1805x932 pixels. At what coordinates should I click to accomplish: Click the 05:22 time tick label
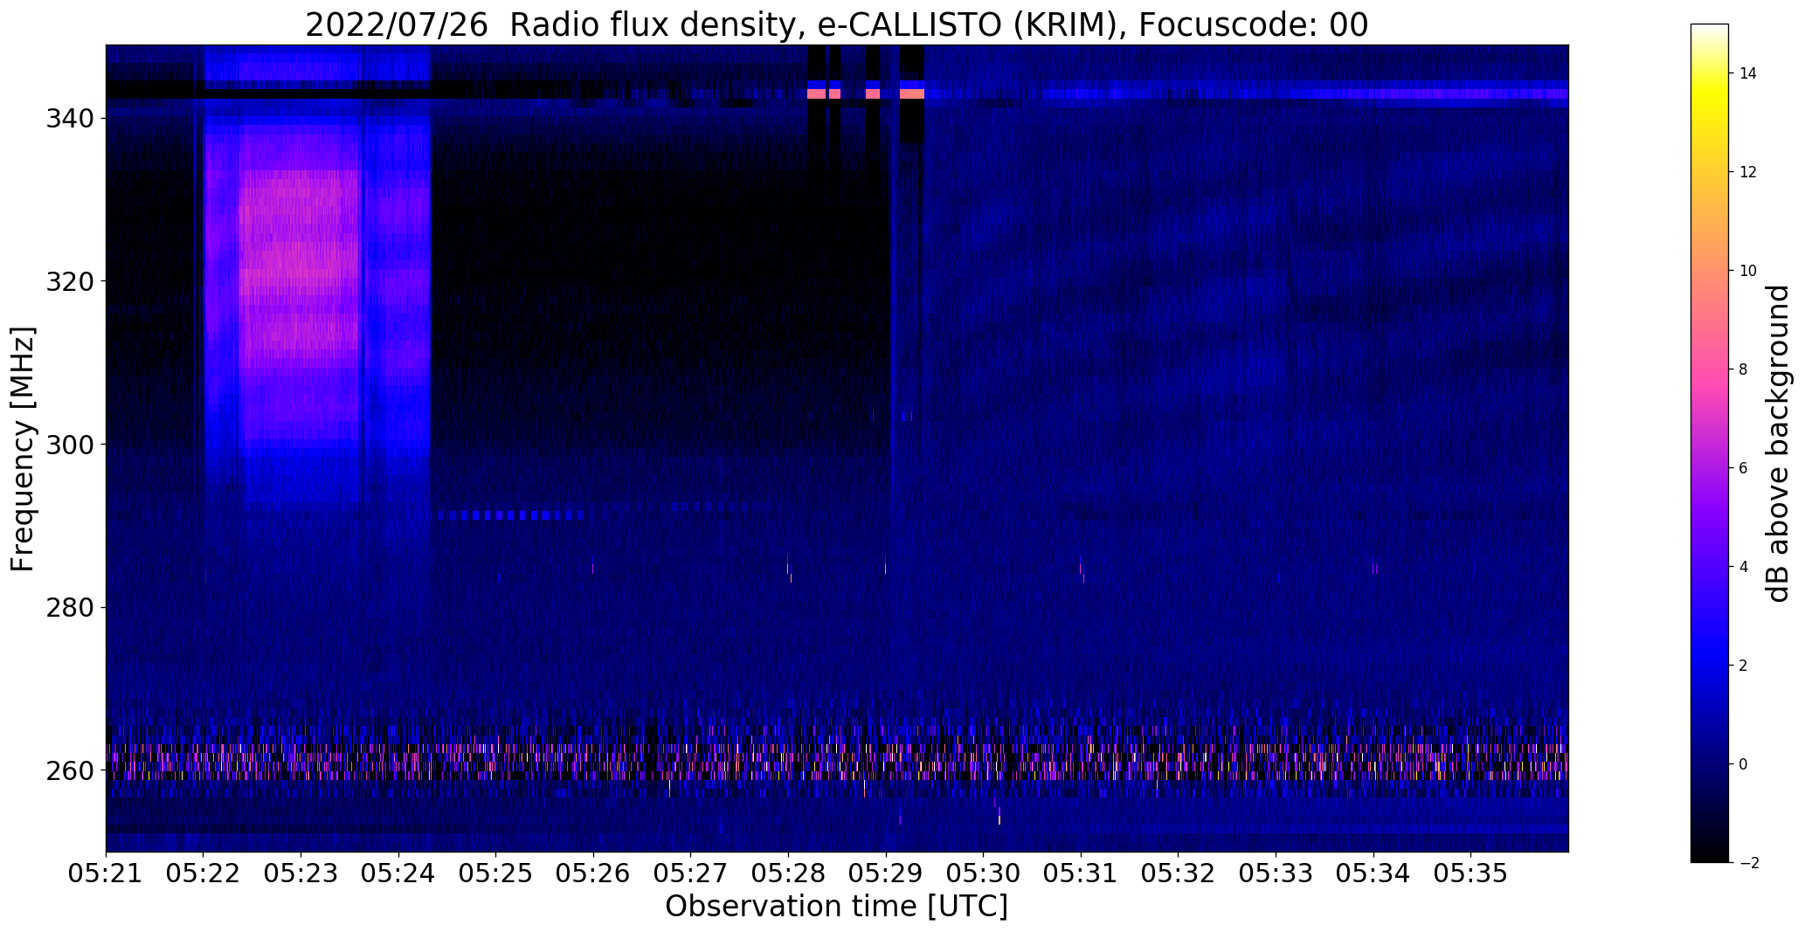(x=204, y=874)
